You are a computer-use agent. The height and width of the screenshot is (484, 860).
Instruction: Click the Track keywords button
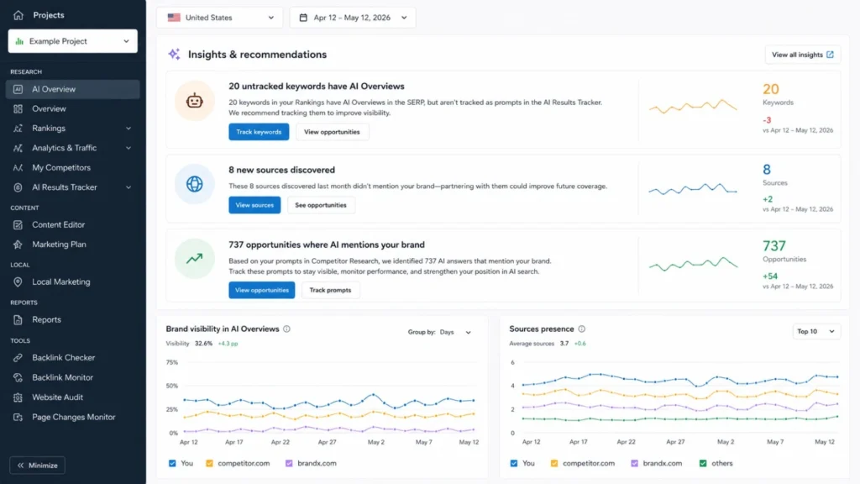pos(259,132)
